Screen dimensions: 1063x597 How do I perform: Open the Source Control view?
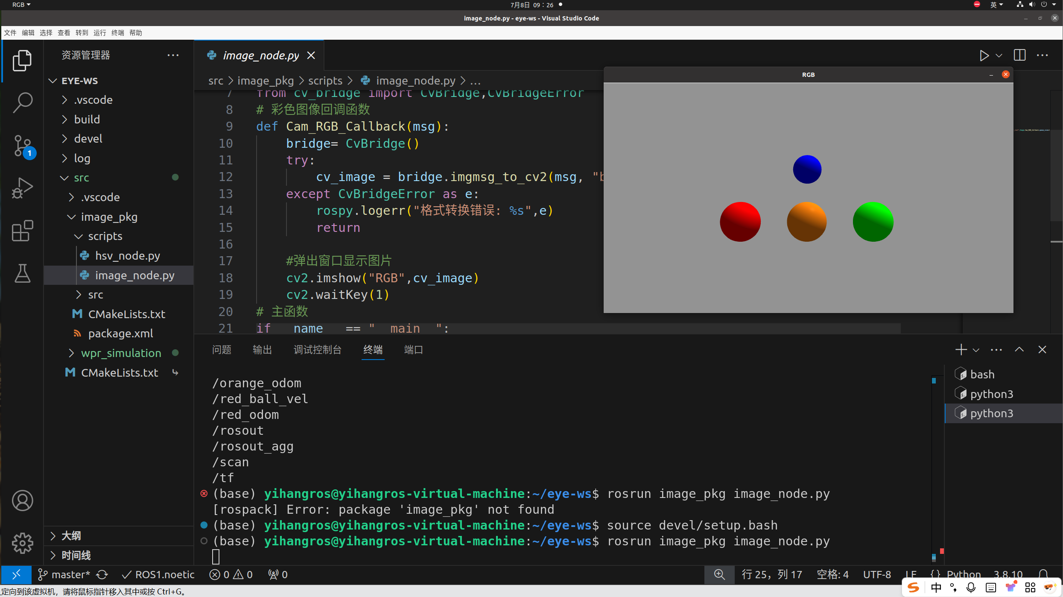[22, 146]
